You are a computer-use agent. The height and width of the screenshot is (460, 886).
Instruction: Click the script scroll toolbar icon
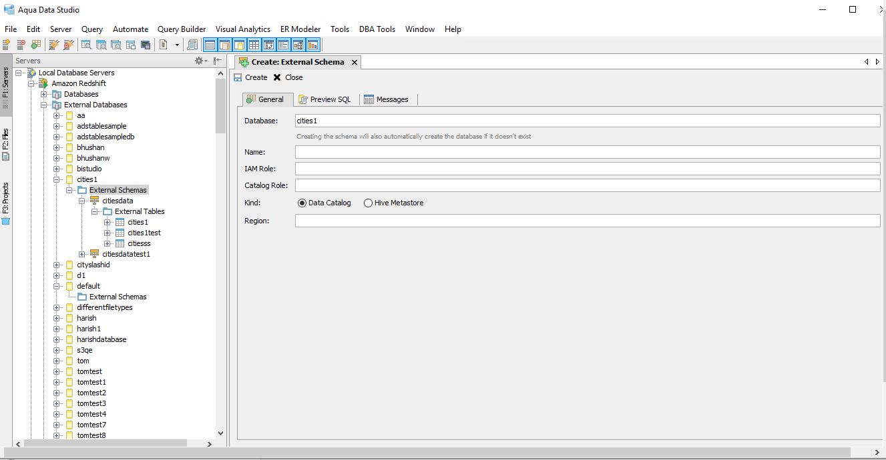192,45
